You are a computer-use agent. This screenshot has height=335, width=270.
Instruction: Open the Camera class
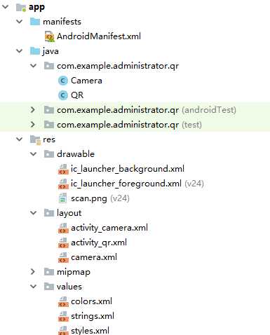(86, 81)
